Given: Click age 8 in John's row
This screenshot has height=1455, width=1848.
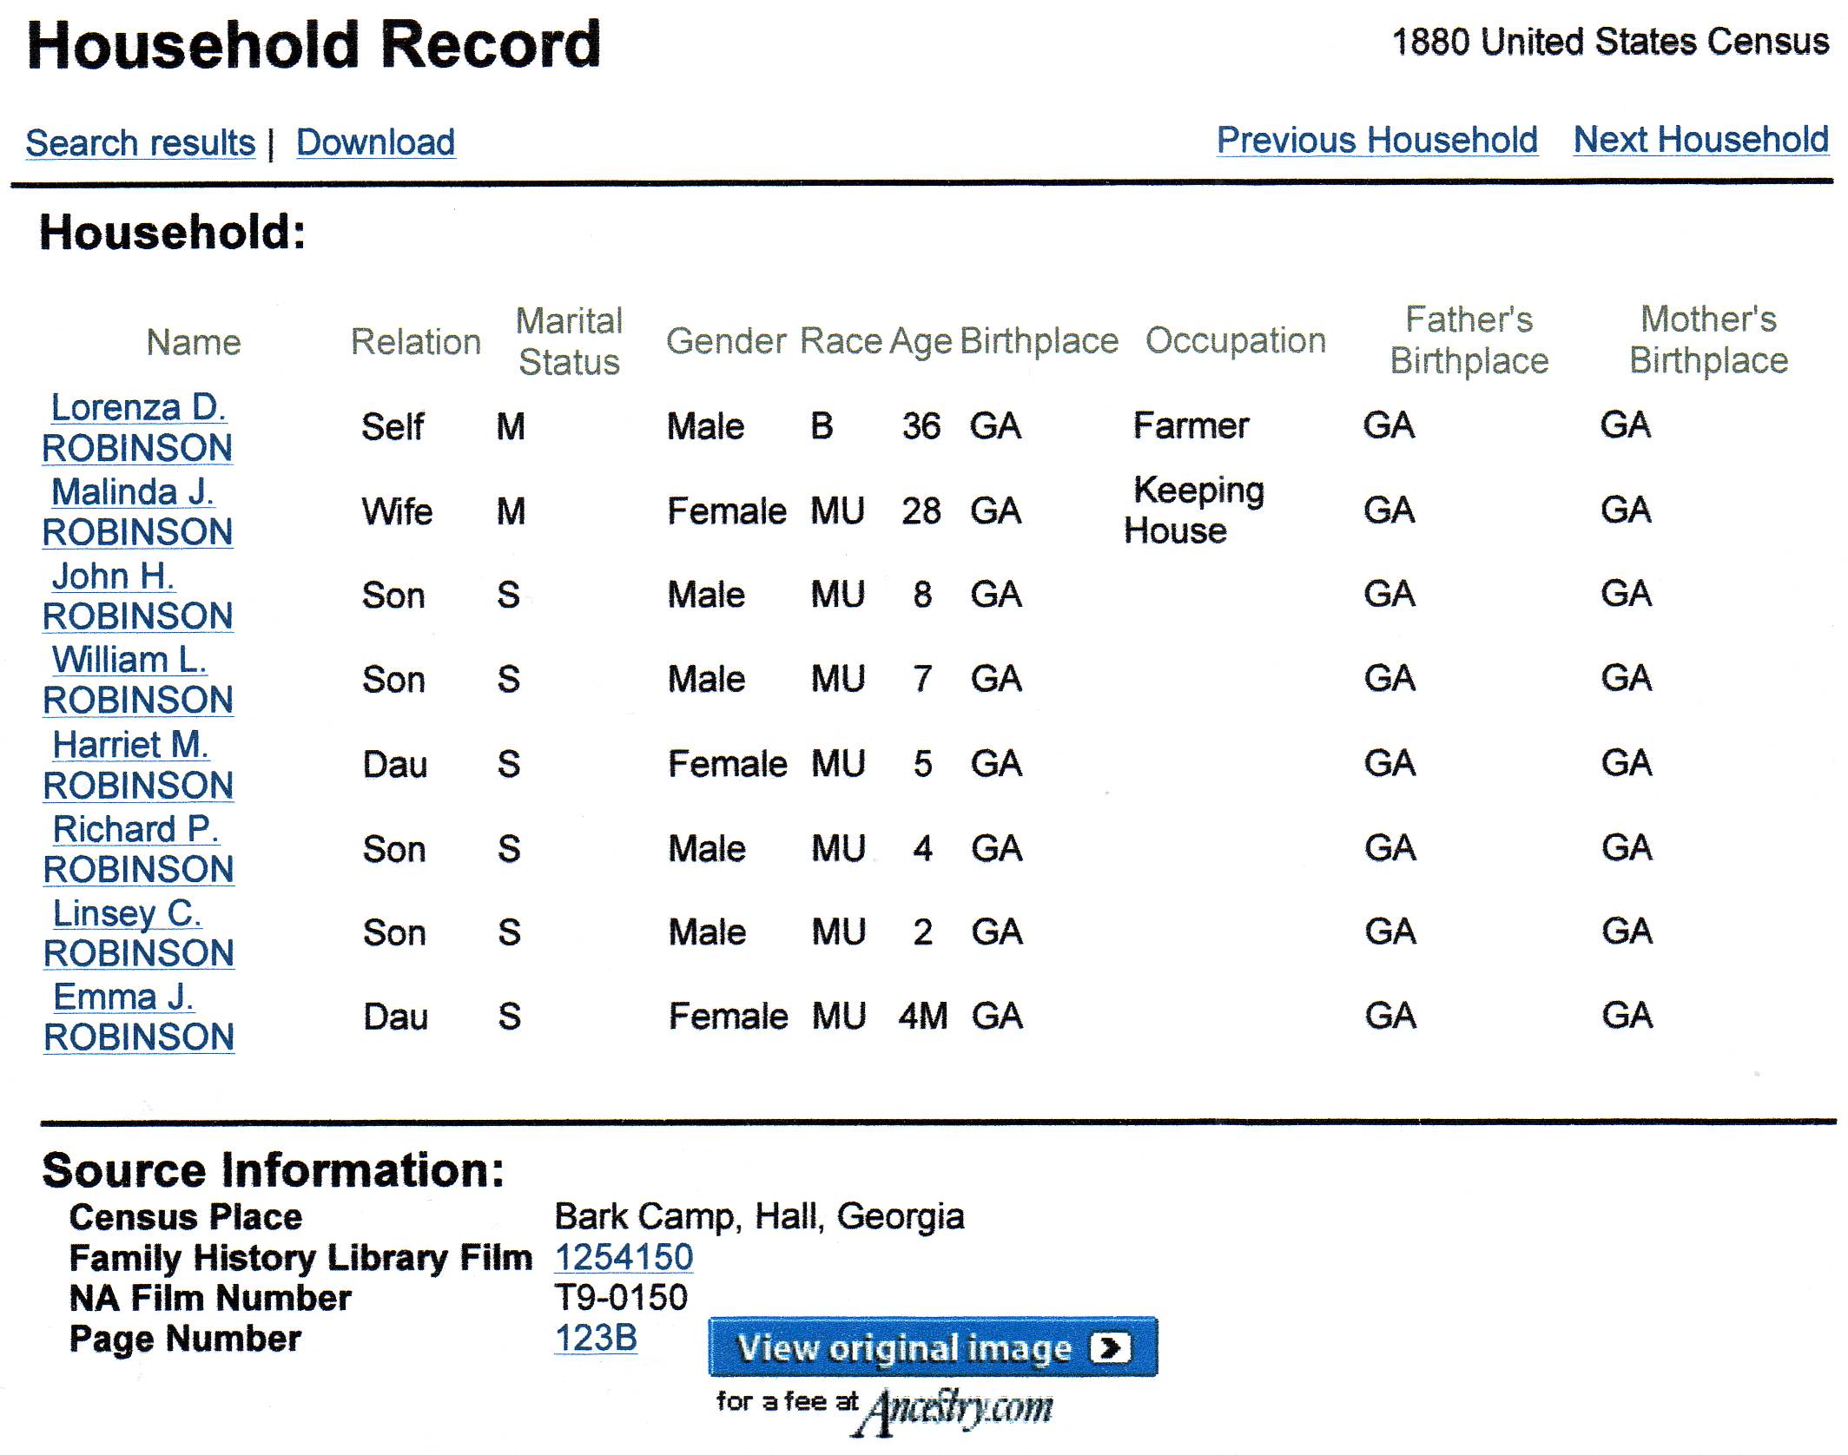Looking at the screenshot, I should coord(922,596).
